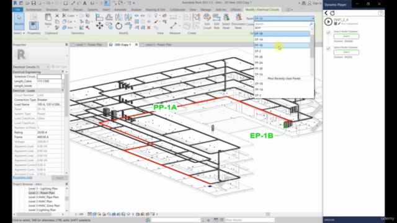Click Select button above Element 892951
This screenshot has width=397, height=223.
(346, 52)
